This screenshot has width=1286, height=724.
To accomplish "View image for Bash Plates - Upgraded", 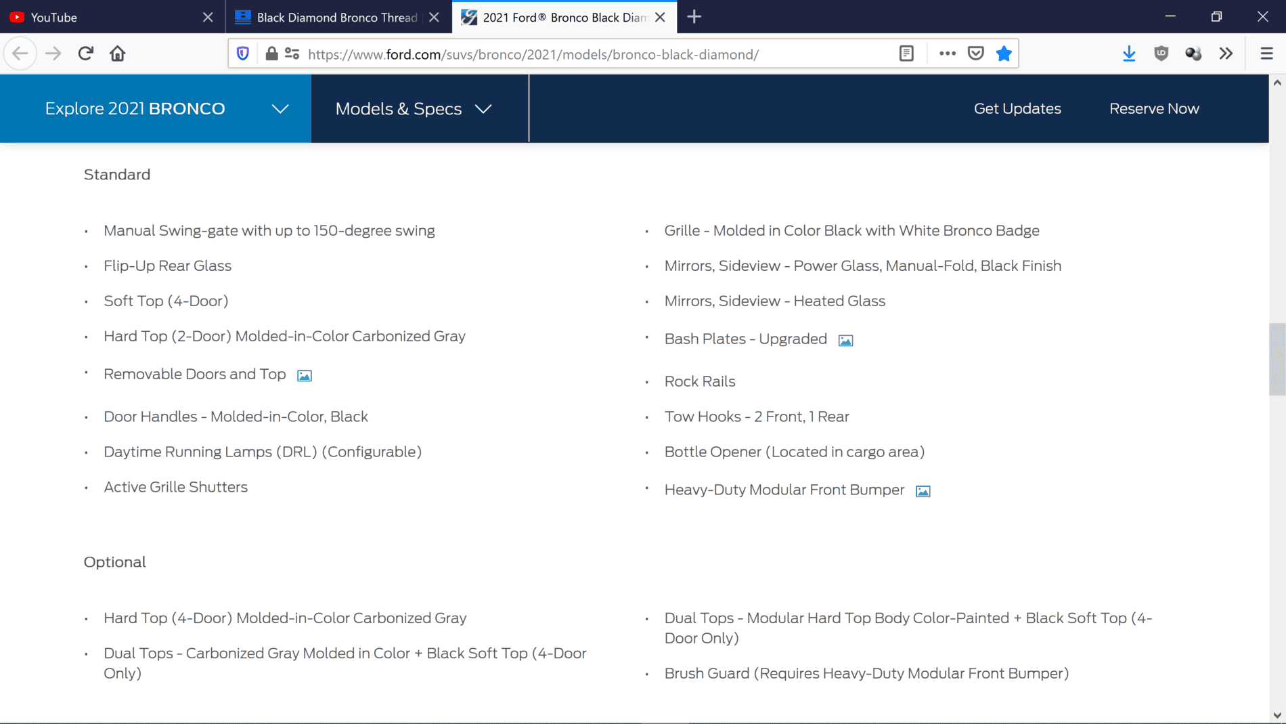I will 845,341.
